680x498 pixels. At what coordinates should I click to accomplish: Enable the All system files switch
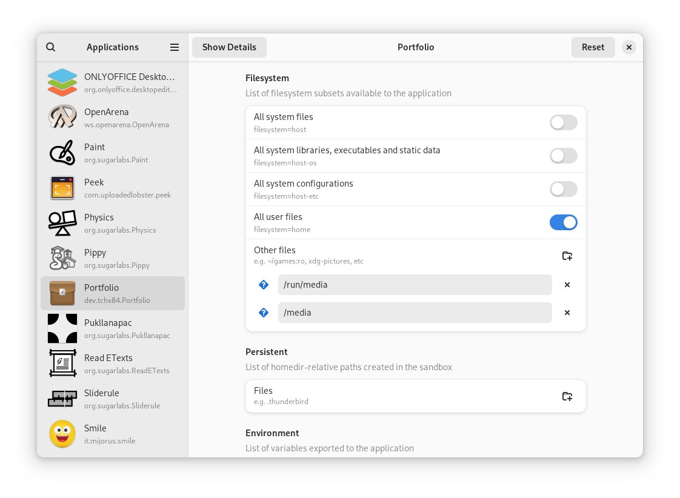(564, 122)
